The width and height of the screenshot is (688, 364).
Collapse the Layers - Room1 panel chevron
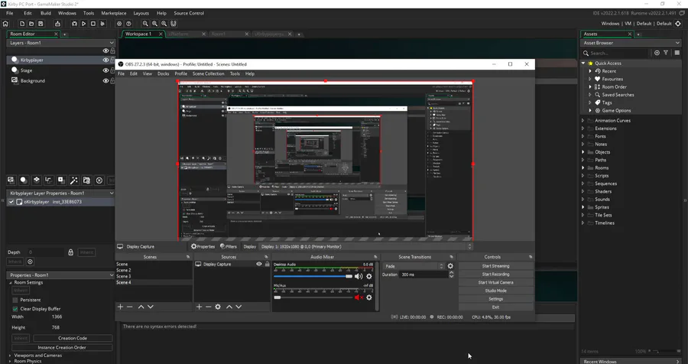112,43
